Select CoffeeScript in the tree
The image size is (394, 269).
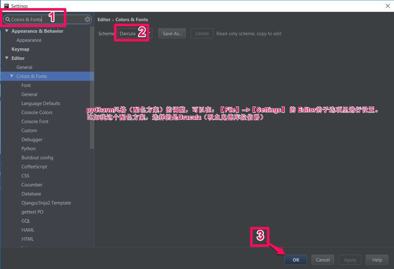[x=34, y=167]
